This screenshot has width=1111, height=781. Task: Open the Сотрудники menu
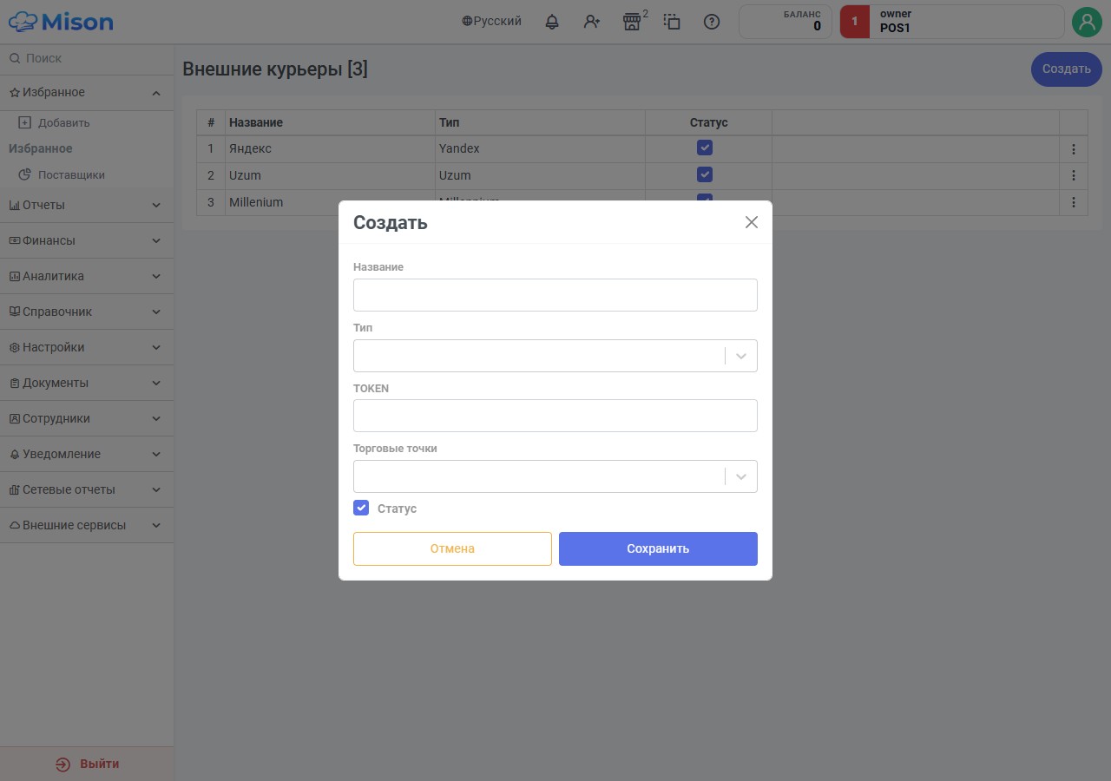tap(87, 419)
